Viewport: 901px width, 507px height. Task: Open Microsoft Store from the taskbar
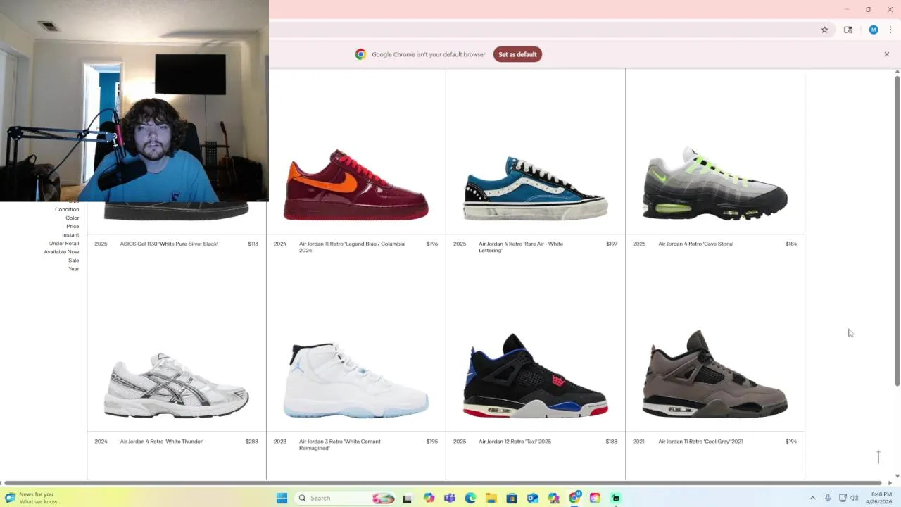pos(512,498)
